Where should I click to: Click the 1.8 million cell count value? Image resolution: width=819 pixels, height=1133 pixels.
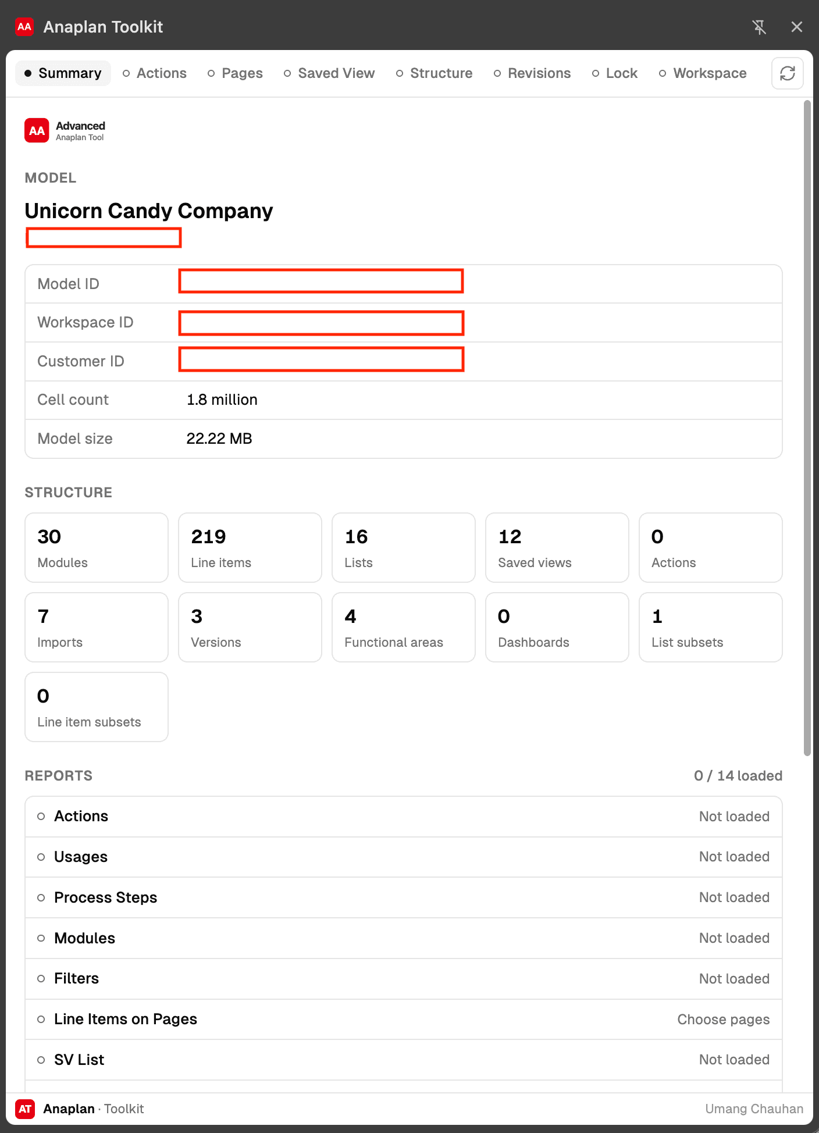click(222, 400)
